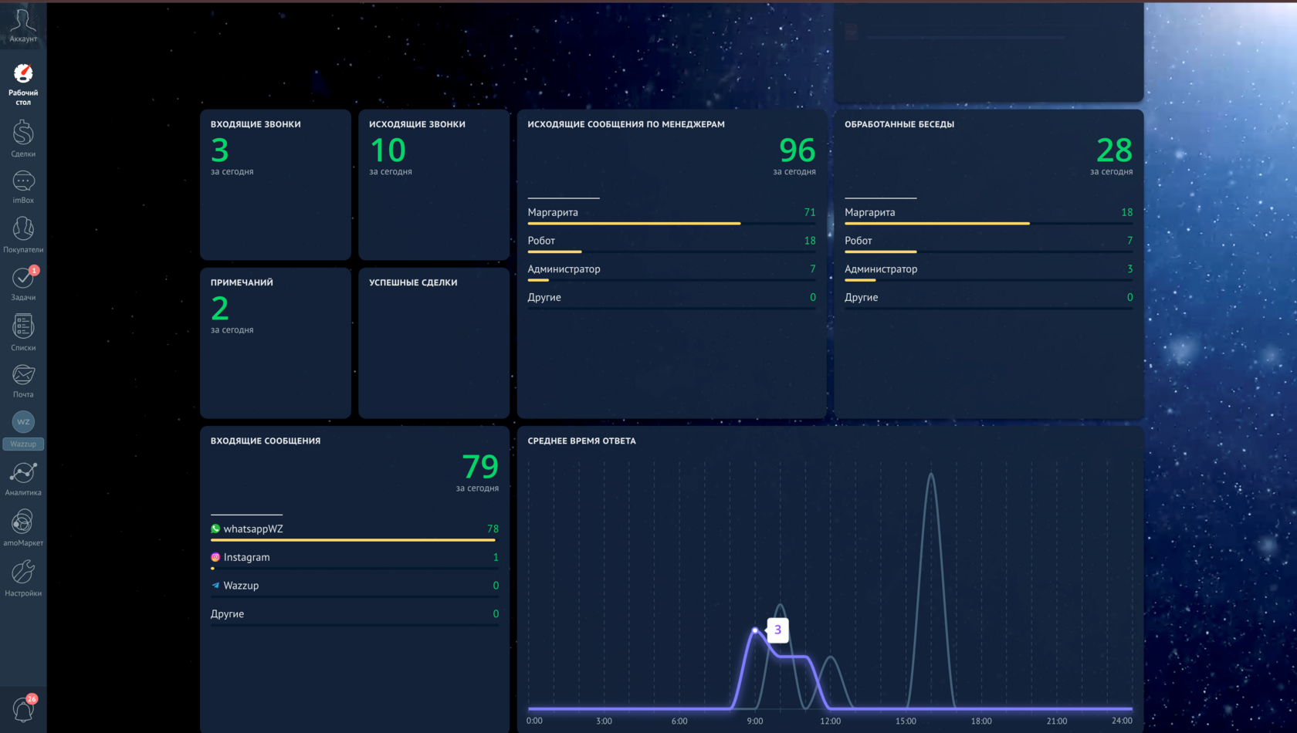Open the Входящие звонки widget title

coord(256,124)
